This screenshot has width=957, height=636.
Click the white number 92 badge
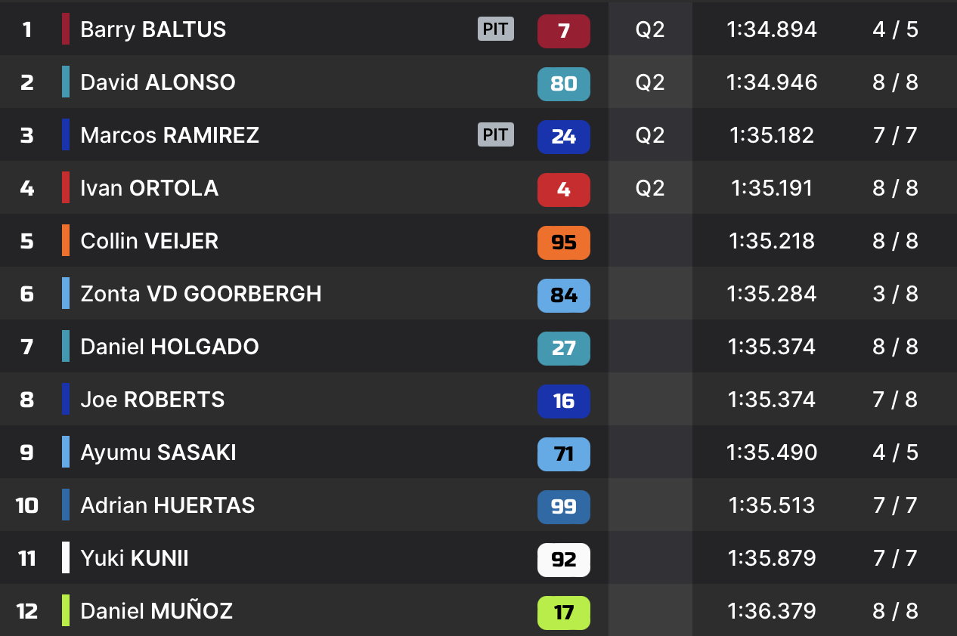(563, 560)
